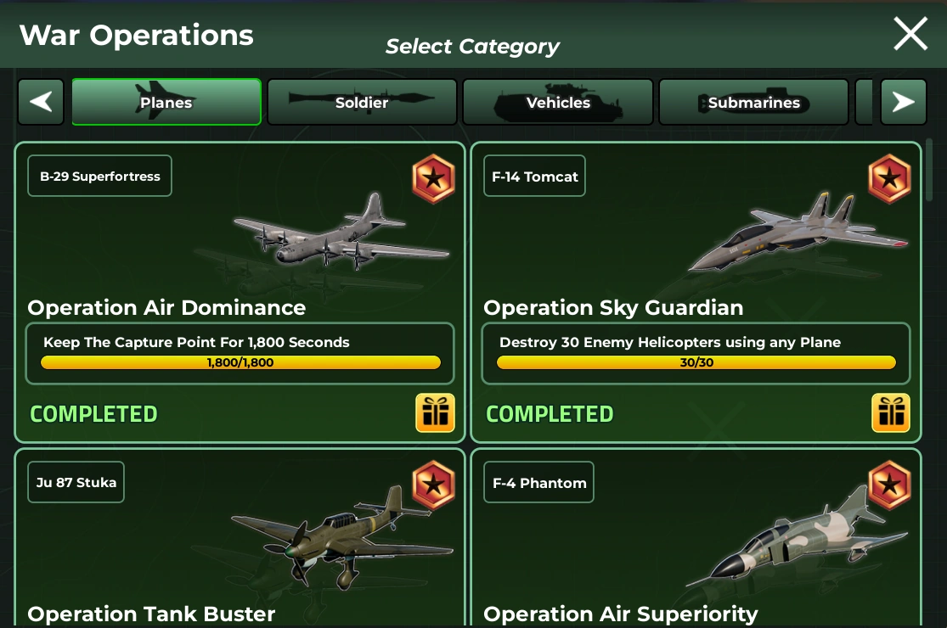Open the Vehicles category tab
The image size is (947, 628).
[x=558, y=102]
